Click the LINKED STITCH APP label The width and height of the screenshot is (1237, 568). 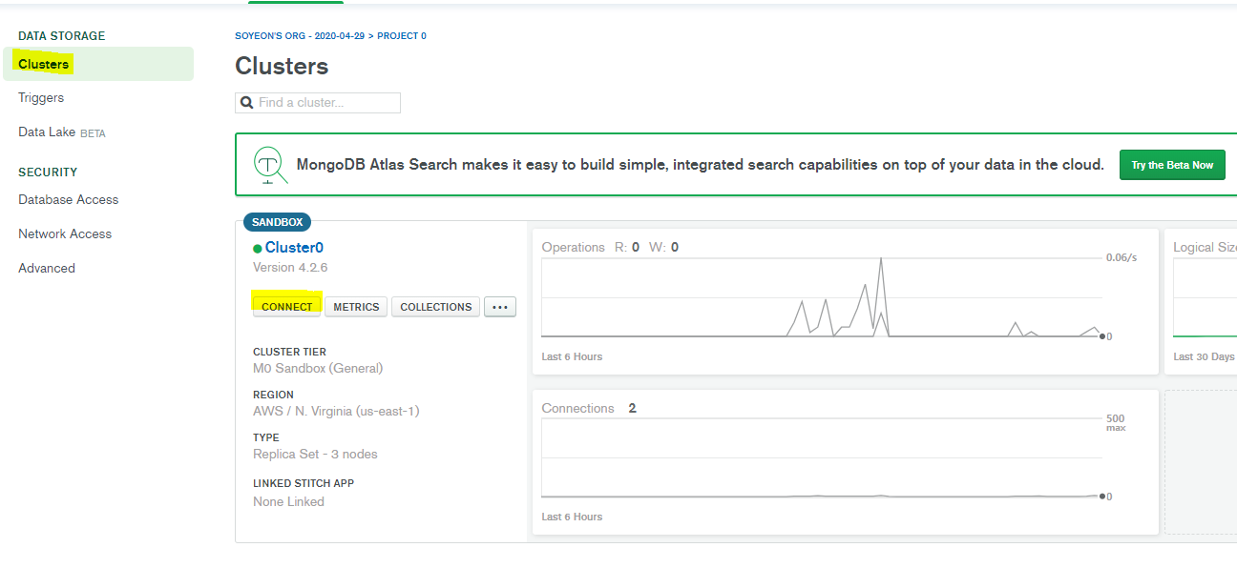(x=304, y=484)
